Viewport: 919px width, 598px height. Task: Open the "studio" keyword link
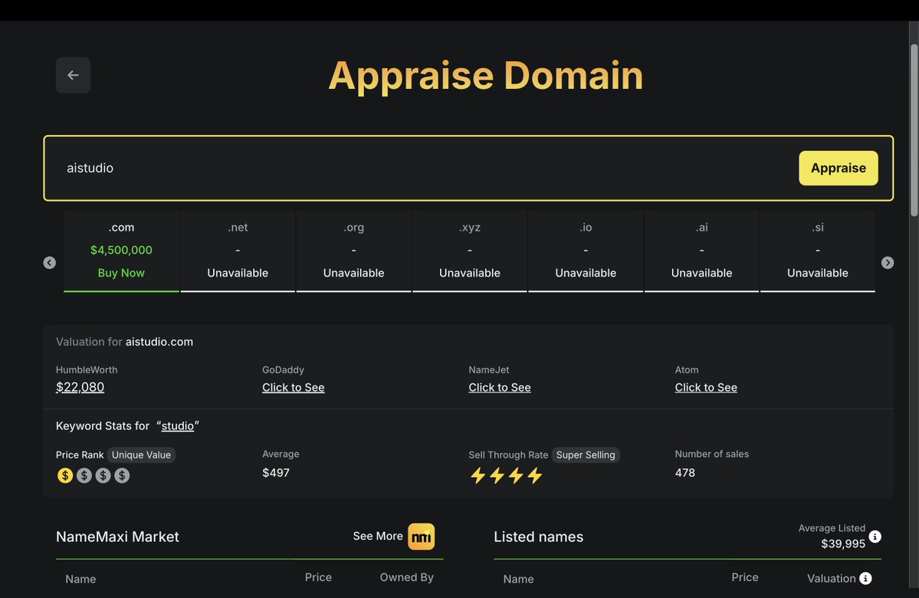click(x=178, y=426)
